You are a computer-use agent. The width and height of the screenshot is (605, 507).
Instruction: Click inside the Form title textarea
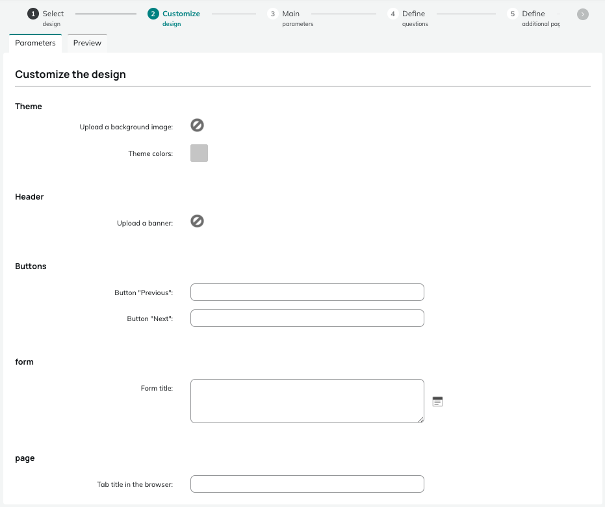point(307,401)
